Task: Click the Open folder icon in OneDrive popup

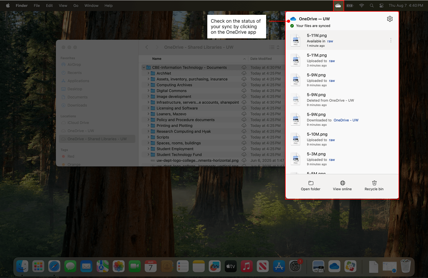Action: tap(310, 185)
